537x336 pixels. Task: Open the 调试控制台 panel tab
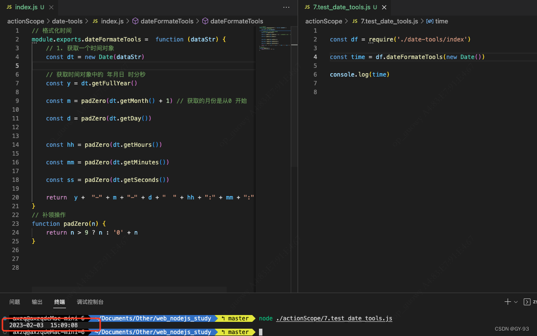(90, 302)
